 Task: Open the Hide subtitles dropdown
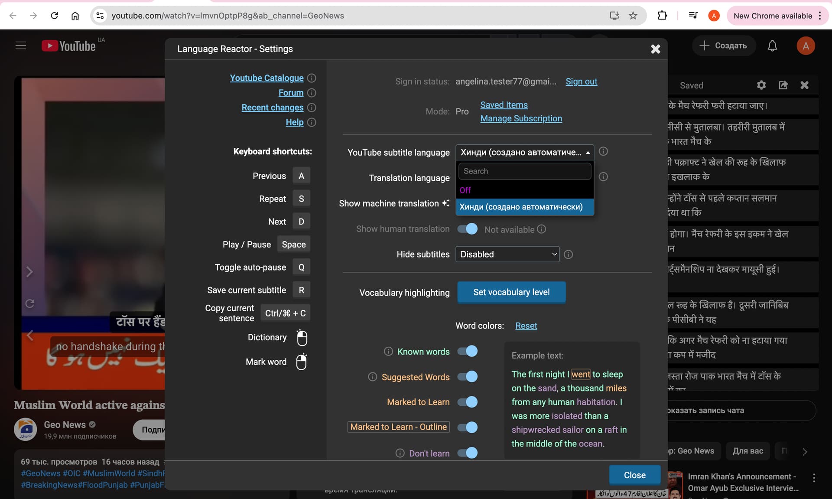(507, 254)
